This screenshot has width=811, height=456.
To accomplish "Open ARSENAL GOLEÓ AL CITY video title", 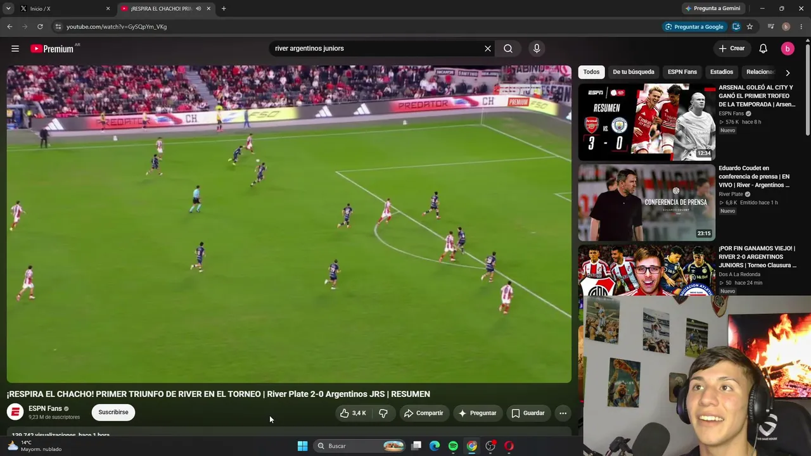I will 757,96.
